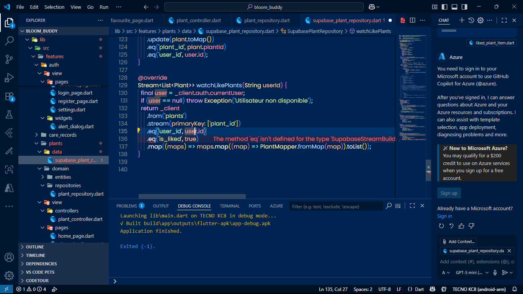Toggle the bottom panel layout button

pyautogui.click(x=454, y=7)
